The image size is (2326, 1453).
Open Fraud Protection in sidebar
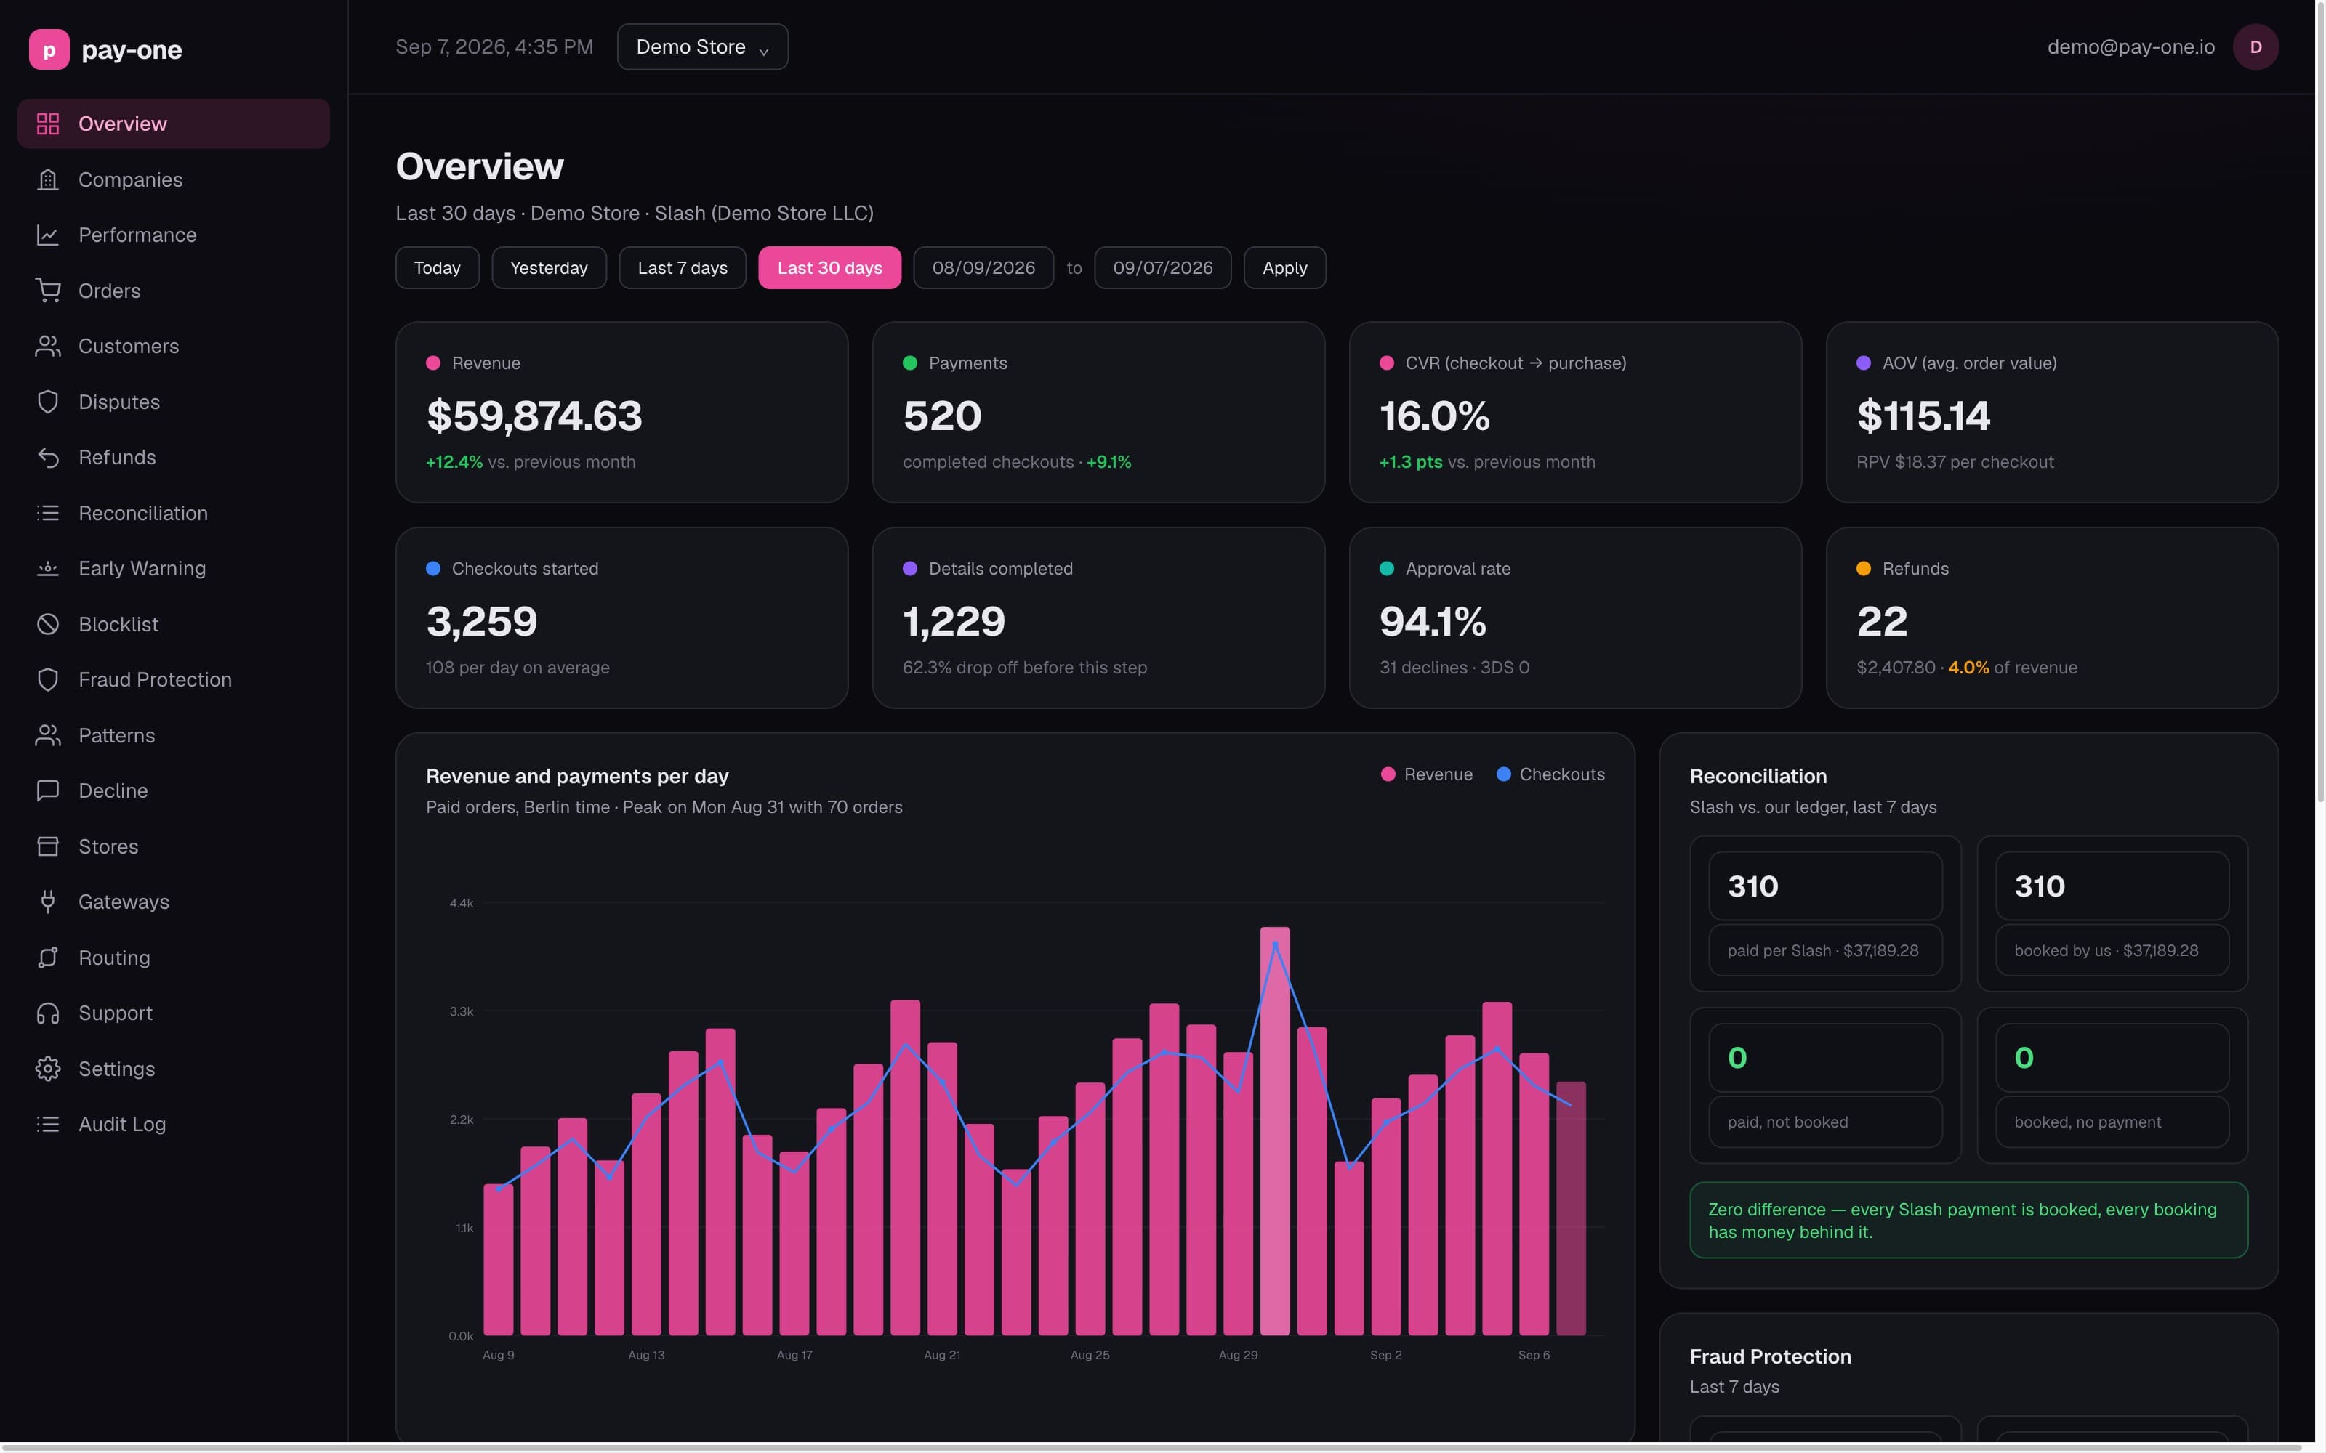[173, 679]
